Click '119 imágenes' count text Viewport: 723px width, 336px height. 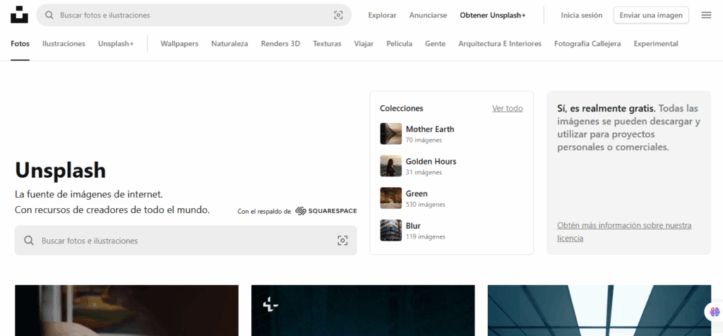click(x=426, y=237)
